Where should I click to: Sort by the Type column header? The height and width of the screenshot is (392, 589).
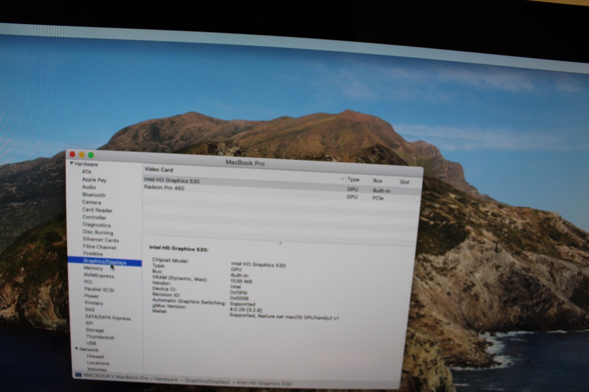coord(353,179)
